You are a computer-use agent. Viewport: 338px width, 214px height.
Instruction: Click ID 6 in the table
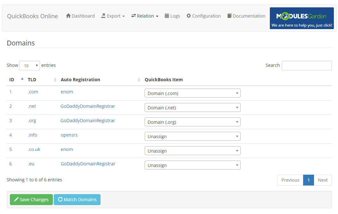(10, 164)
